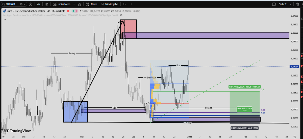Screen dimensions: 303x139
Task: Select the chart layout square icon
Action: [x=274, y=4]
